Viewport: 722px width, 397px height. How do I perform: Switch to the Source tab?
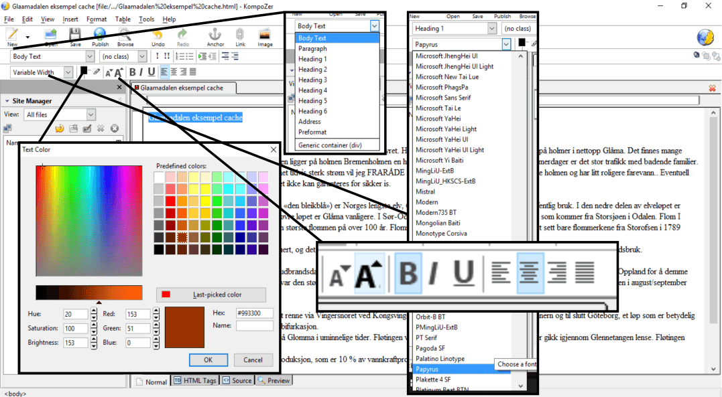click(x=237, y=380)
